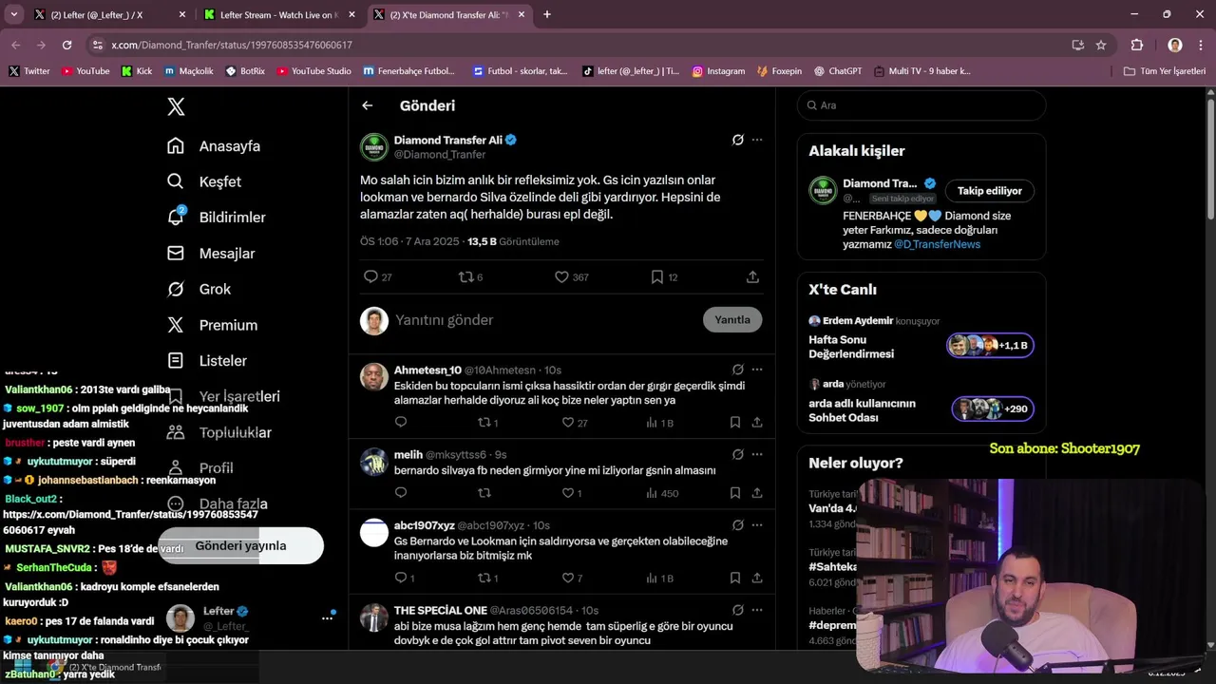
Task: Open more options on the main post
Action: coord(757,140)
